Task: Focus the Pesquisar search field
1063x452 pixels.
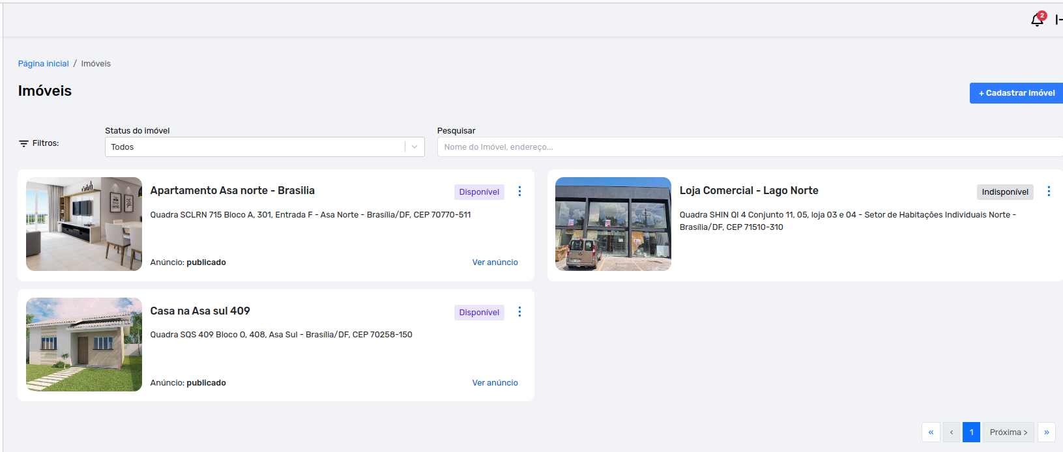Action: tap(750, 147)
